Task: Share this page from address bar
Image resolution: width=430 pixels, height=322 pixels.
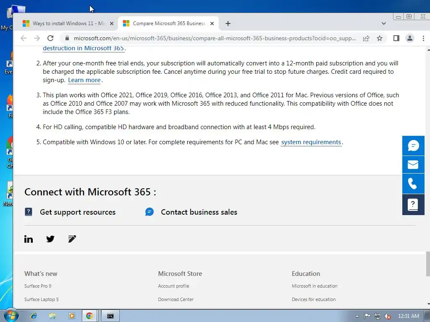Action: [x=366, y=38]
